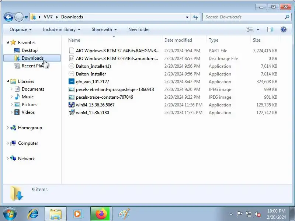Image resolution: width=295 pixels, height=221 pixels.
Task: Click the win64_15.36.36.5067 application icon
Action: tap(72, 105)
